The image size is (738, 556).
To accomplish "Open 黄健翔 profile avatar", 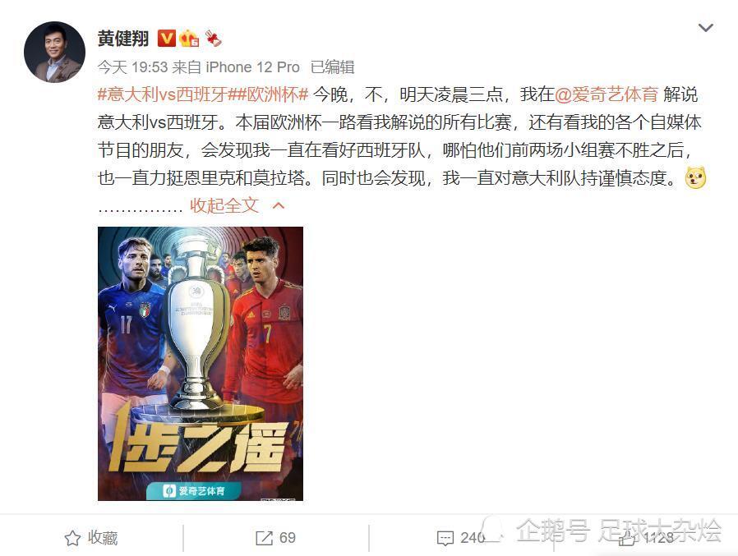I will 54,52.
